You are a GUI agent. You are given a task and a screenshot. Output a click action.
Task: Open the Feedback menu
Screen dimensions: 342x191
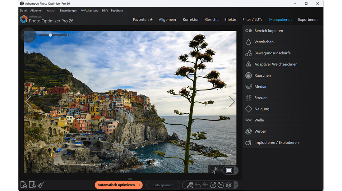[x=117, y=11]
